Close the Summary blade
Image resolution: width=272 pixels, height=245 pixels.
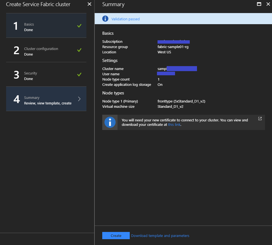(268, 4)
